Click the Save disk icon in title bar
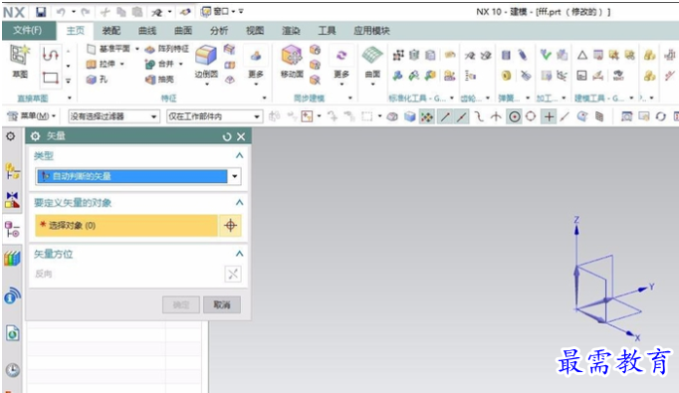679x393 pixels. [41, 12]
